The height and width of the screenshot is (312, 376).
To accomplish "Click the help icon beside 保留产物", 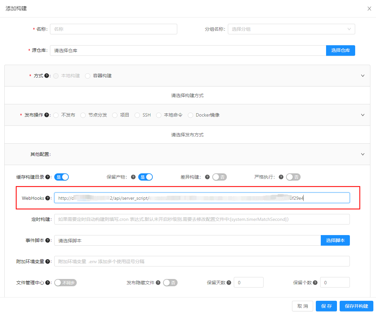I will (133, 177).
